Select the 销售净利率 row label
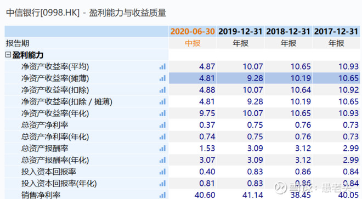Image resolution: width=362 pixels, height=199 pixels. click(41, 195)
